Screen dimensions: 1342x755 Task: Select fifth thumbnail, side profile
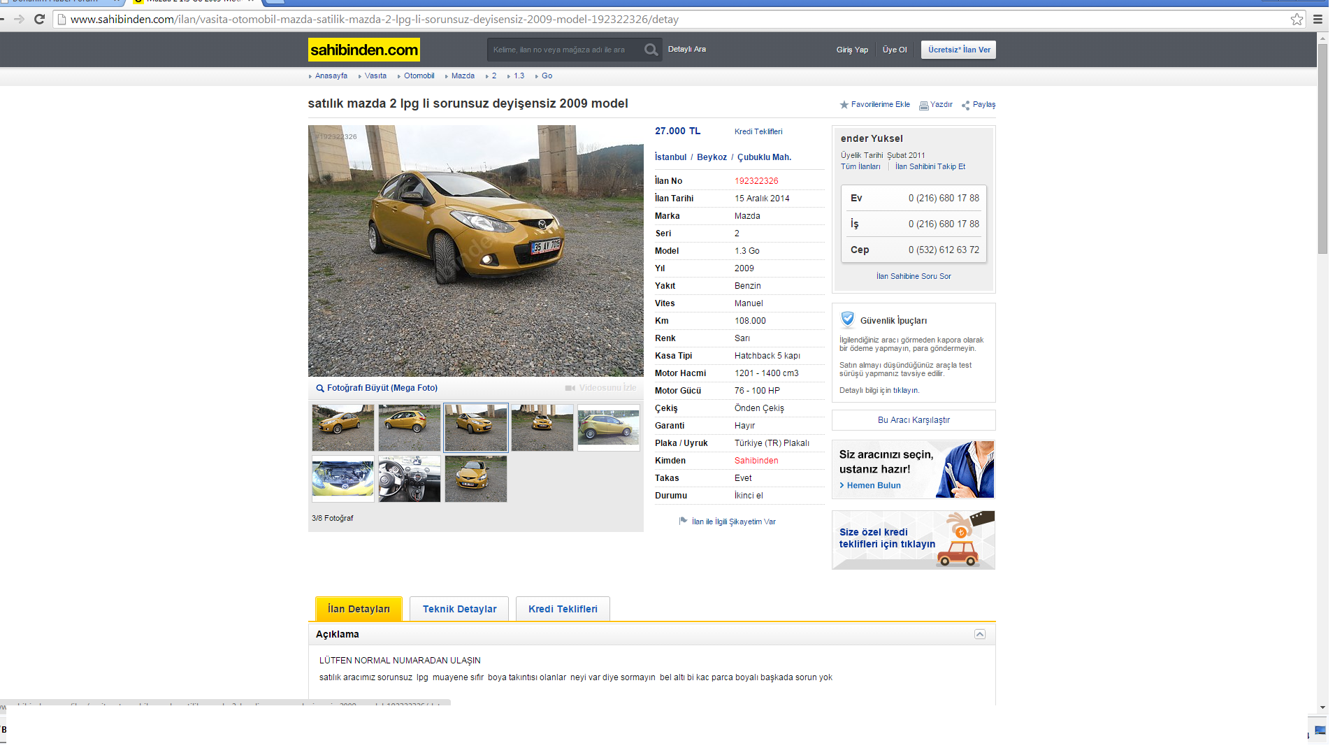[609, 427]
